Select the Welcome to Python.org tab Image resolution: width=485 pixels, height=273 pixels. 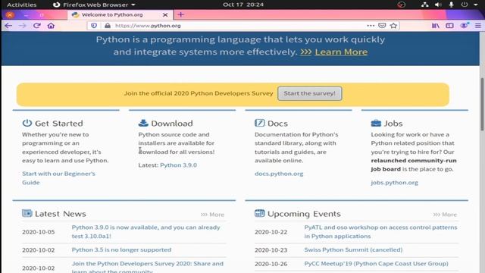[x=120, y=14]
